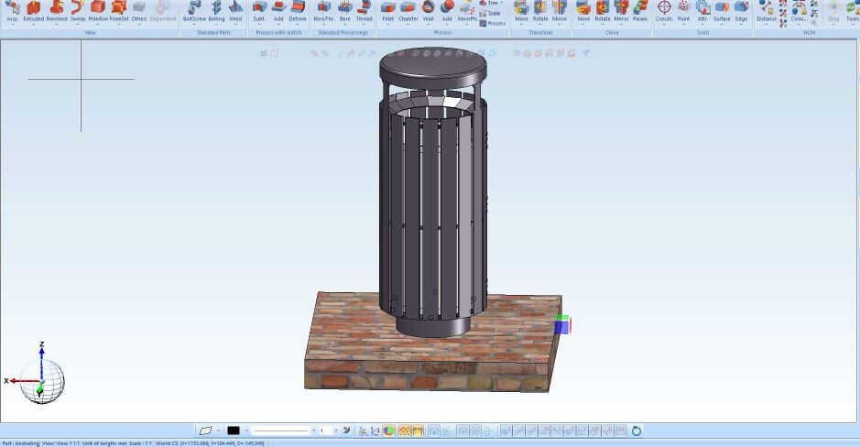This screenshot has width=860, height=447.
Task: Open the BoltScrew standard part tool
Action: pos(194,10)
